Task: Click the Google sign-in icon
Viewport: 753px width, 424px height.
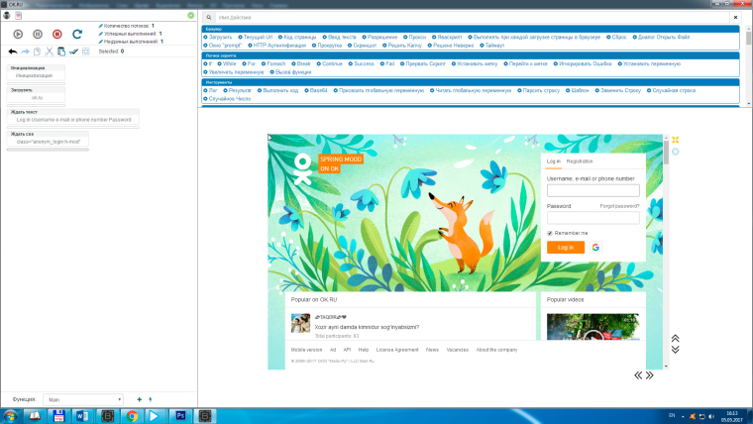Action: [596, 247]
